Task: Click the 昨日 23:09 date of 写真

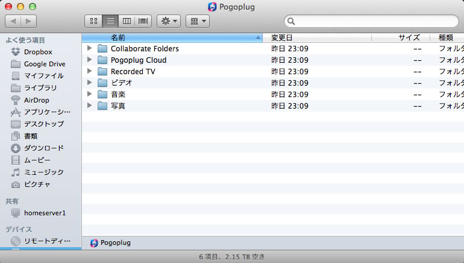Action: 290,106
